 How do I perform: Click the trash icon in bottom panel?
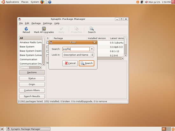click(173, 129)
